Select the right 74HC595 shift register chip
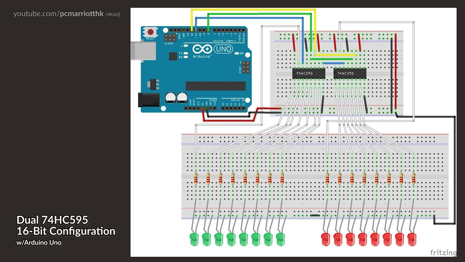 tap(349, 74)
